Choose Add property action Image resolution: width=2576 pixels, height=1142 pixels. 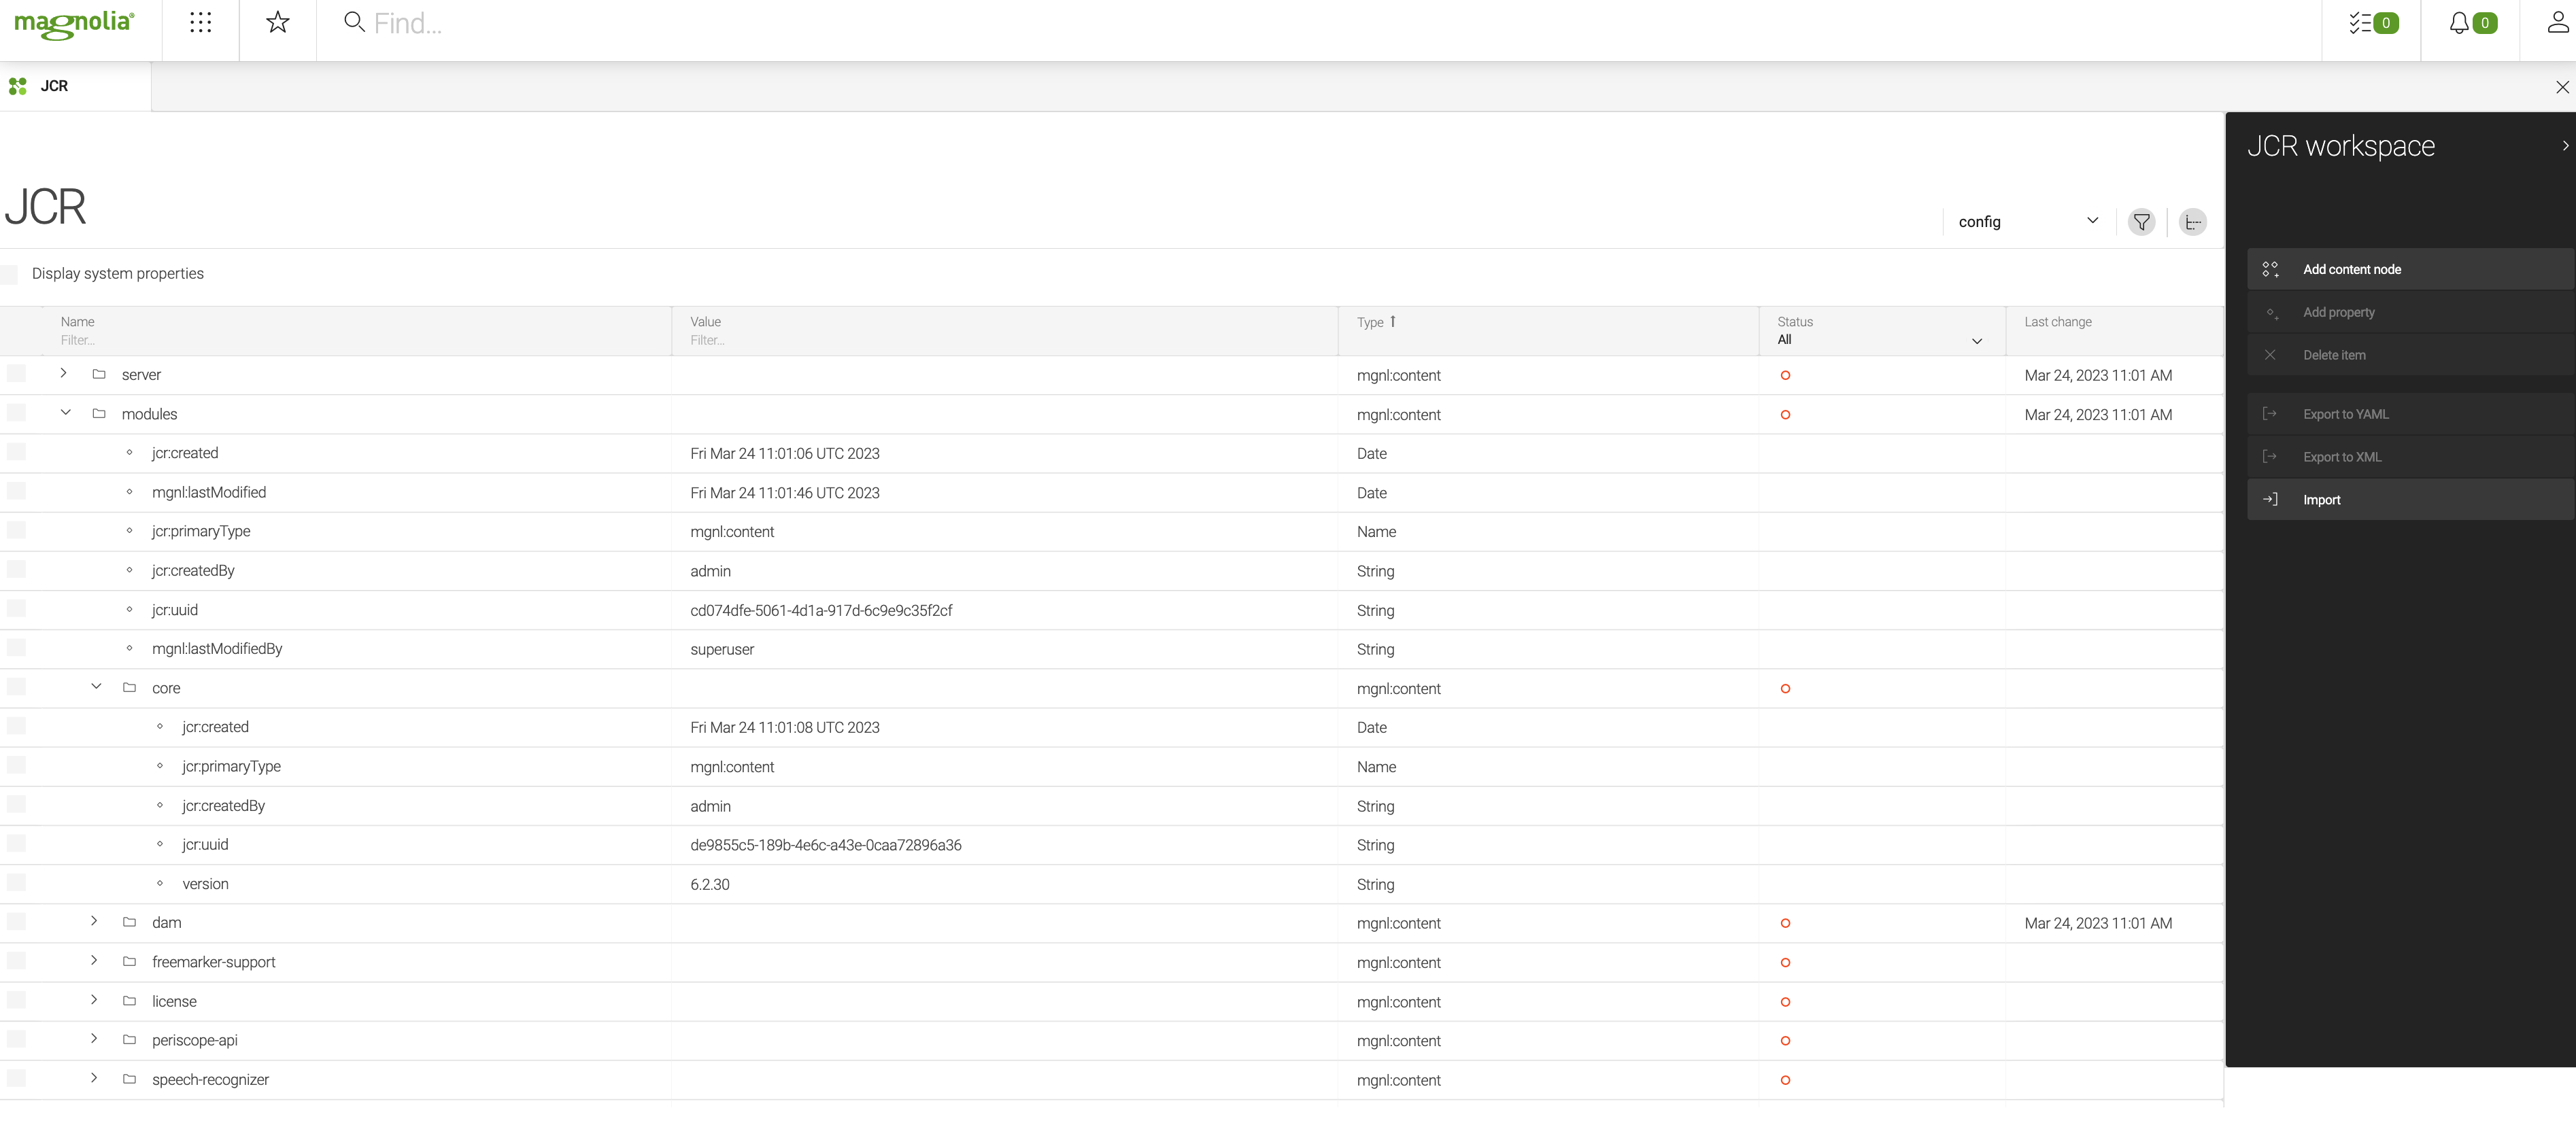pos(2410,312)
